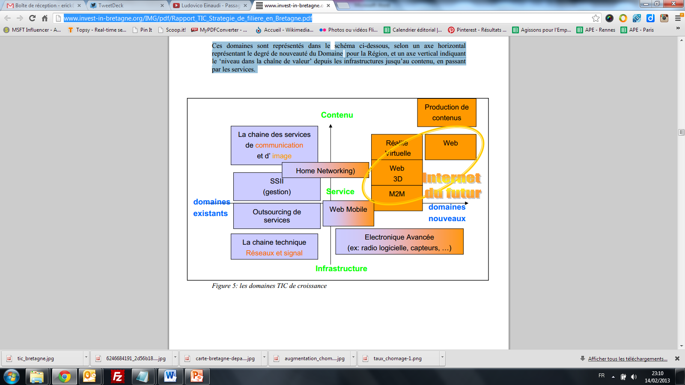Open the Pin It bookmark
Viewport: 685px width, 385px height.
click(x=143, y=30)
